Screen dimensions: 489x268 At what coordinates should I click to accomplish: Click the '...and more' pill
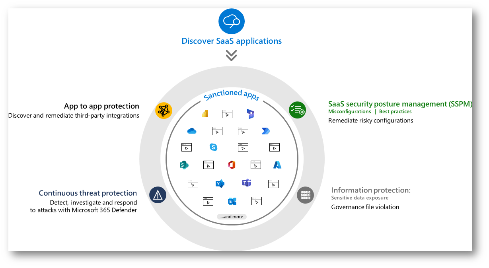point(232,217)
